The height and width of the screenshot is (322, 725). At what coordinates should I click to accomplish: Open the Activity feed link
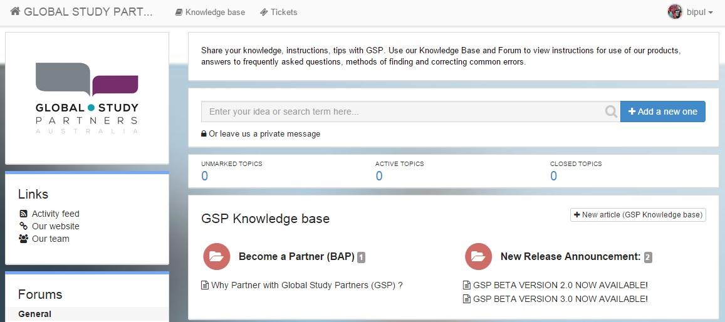[x=56, y=214]
